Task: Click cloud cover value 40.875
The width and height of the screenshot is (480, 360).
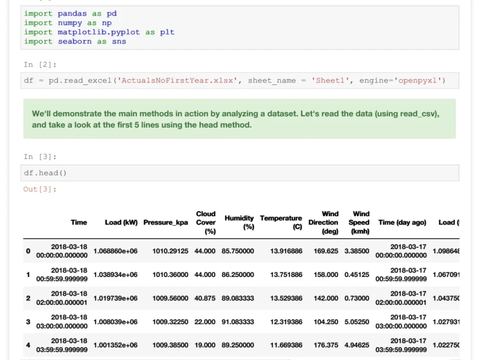Action: (x=205, y=298)
